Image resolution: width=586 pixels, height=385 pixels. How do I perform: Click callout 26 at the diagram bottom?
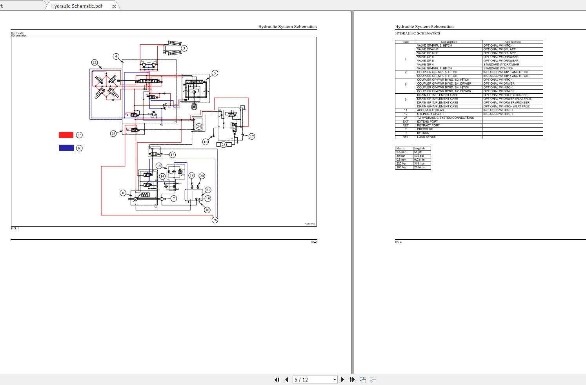click(215, 220)
